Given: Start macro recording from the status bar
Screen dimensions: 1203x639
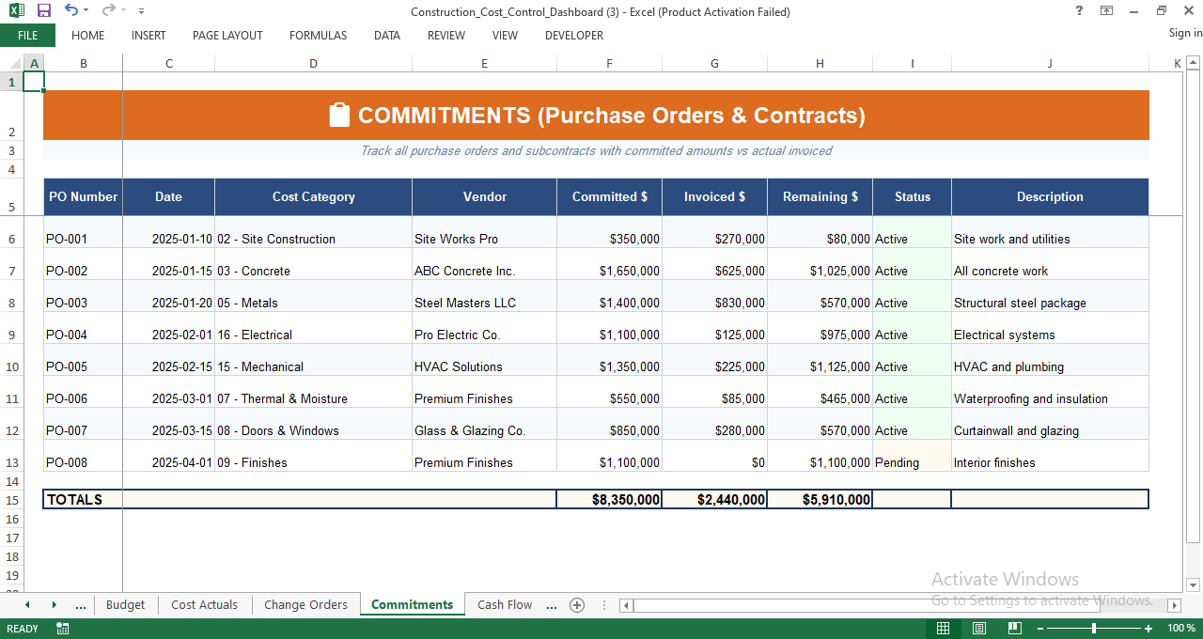Looking at the screenshot, I should (62, 628).
